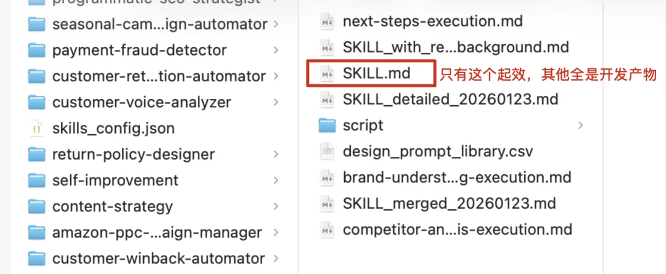Select the SKILL_with_background.md file name
666x274 pixels.
(x=456, y=47)
